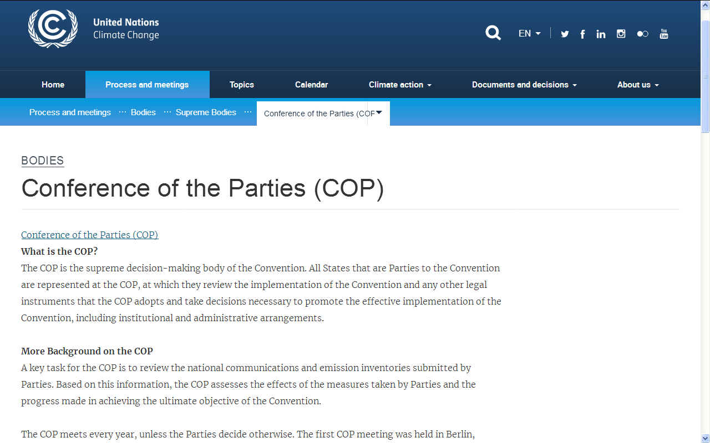This screenshot has height=443, width=710.
Task: Expand the About us menu
Action: coord(638,85)
